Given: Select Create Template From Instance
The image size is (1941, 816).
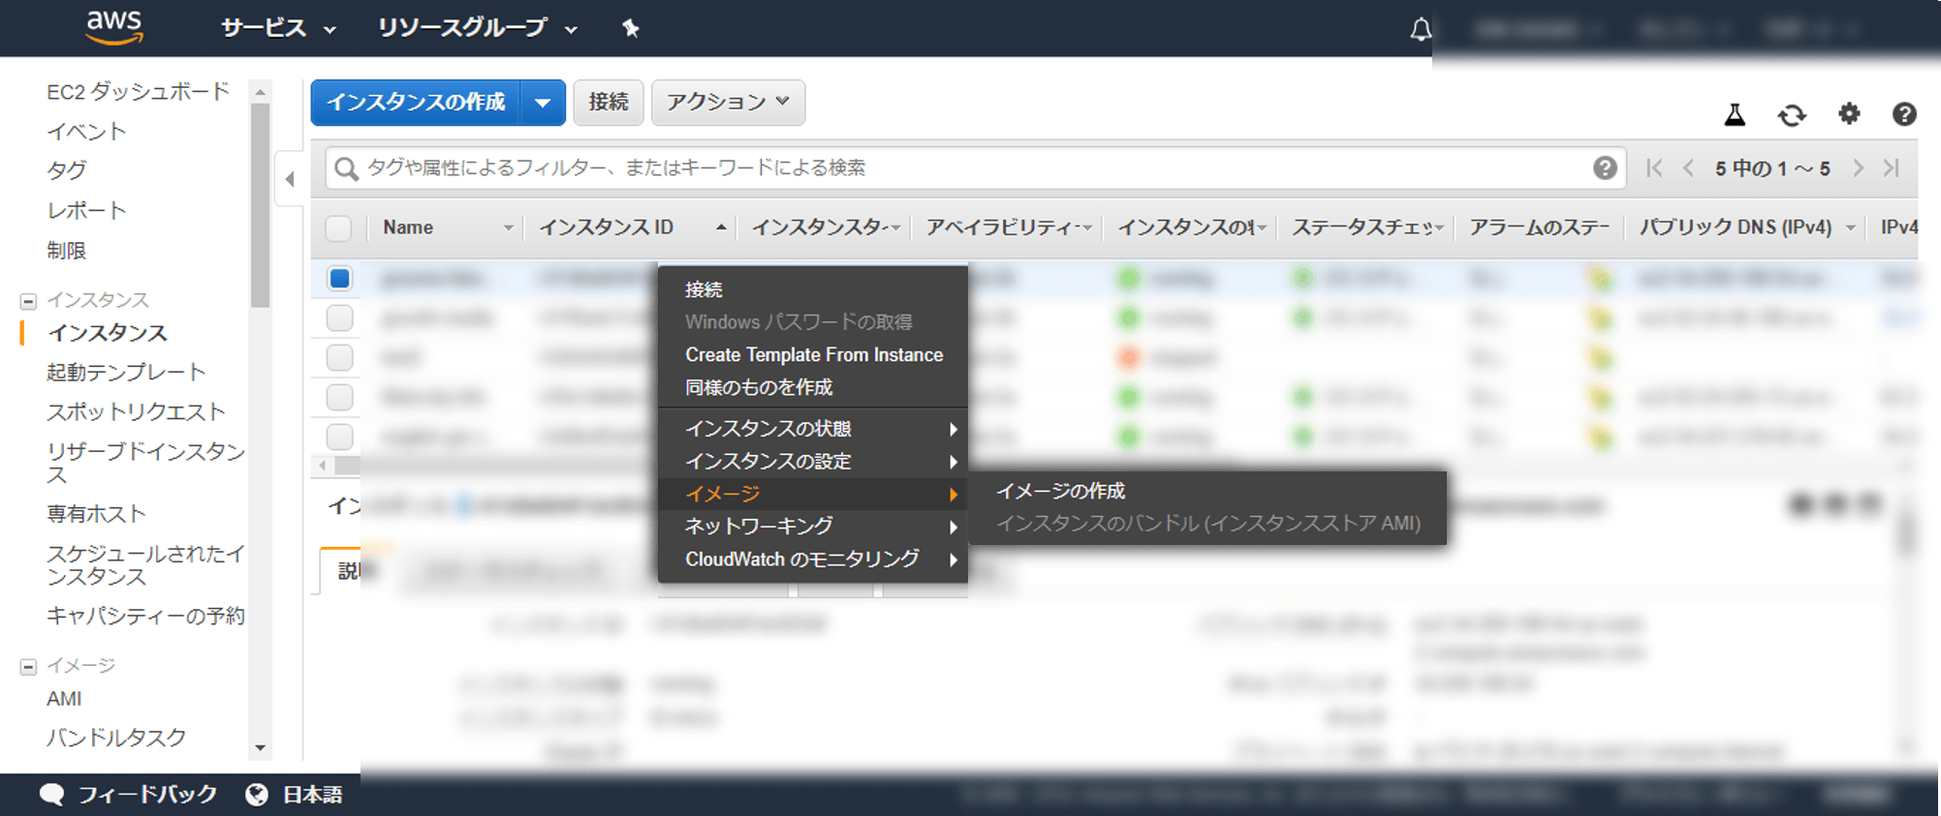Looking at the screenshot, I should [x=813, y=355].
